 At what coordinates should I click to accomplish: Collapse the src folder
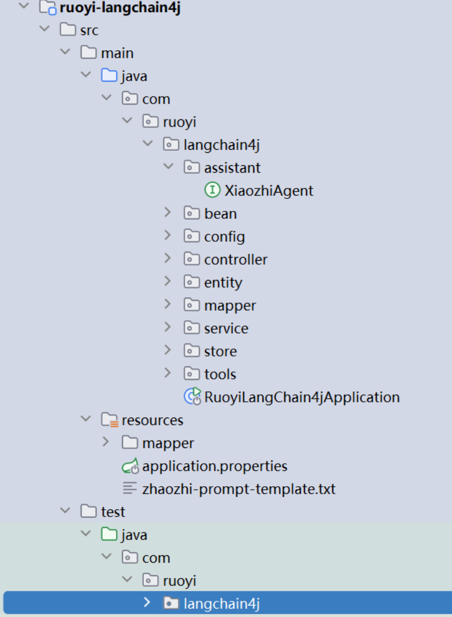44,30
